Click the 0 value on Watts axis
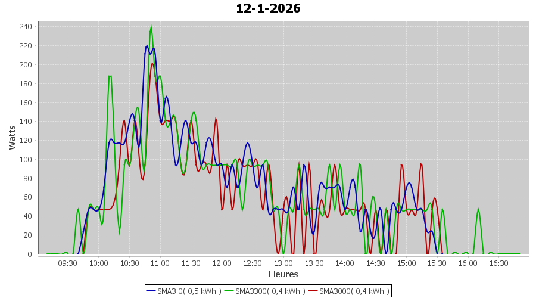This screenshot has height=298, width=536. click(29, 254)
